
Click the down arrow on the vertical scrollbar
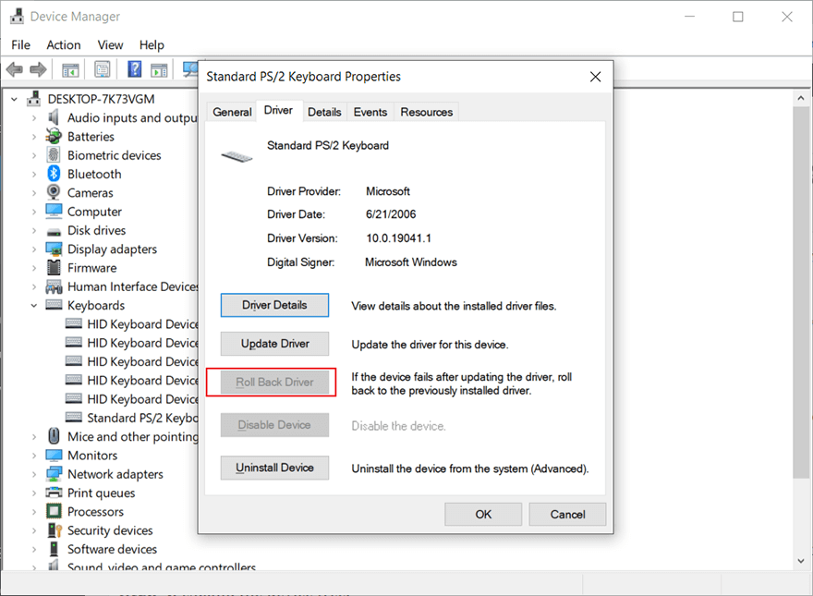(800, 560)
